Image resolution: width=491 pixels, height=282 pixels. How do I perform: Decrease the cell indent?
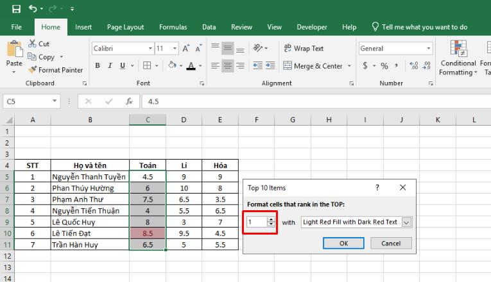pyautogui.click(x=258, y=65)
